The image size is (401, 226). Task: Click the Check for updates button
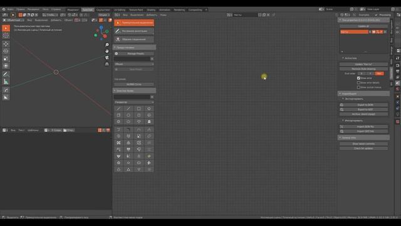(x=363, y=149)
